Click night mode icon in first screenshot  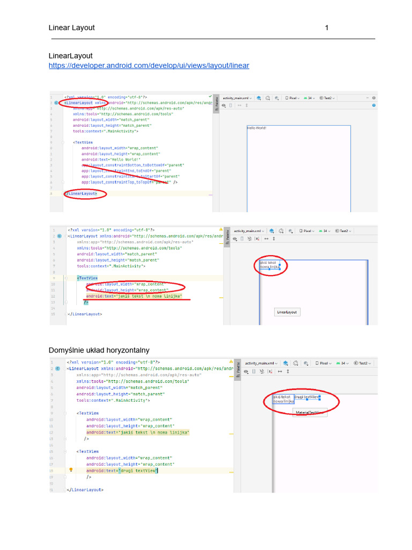(277, 98)
